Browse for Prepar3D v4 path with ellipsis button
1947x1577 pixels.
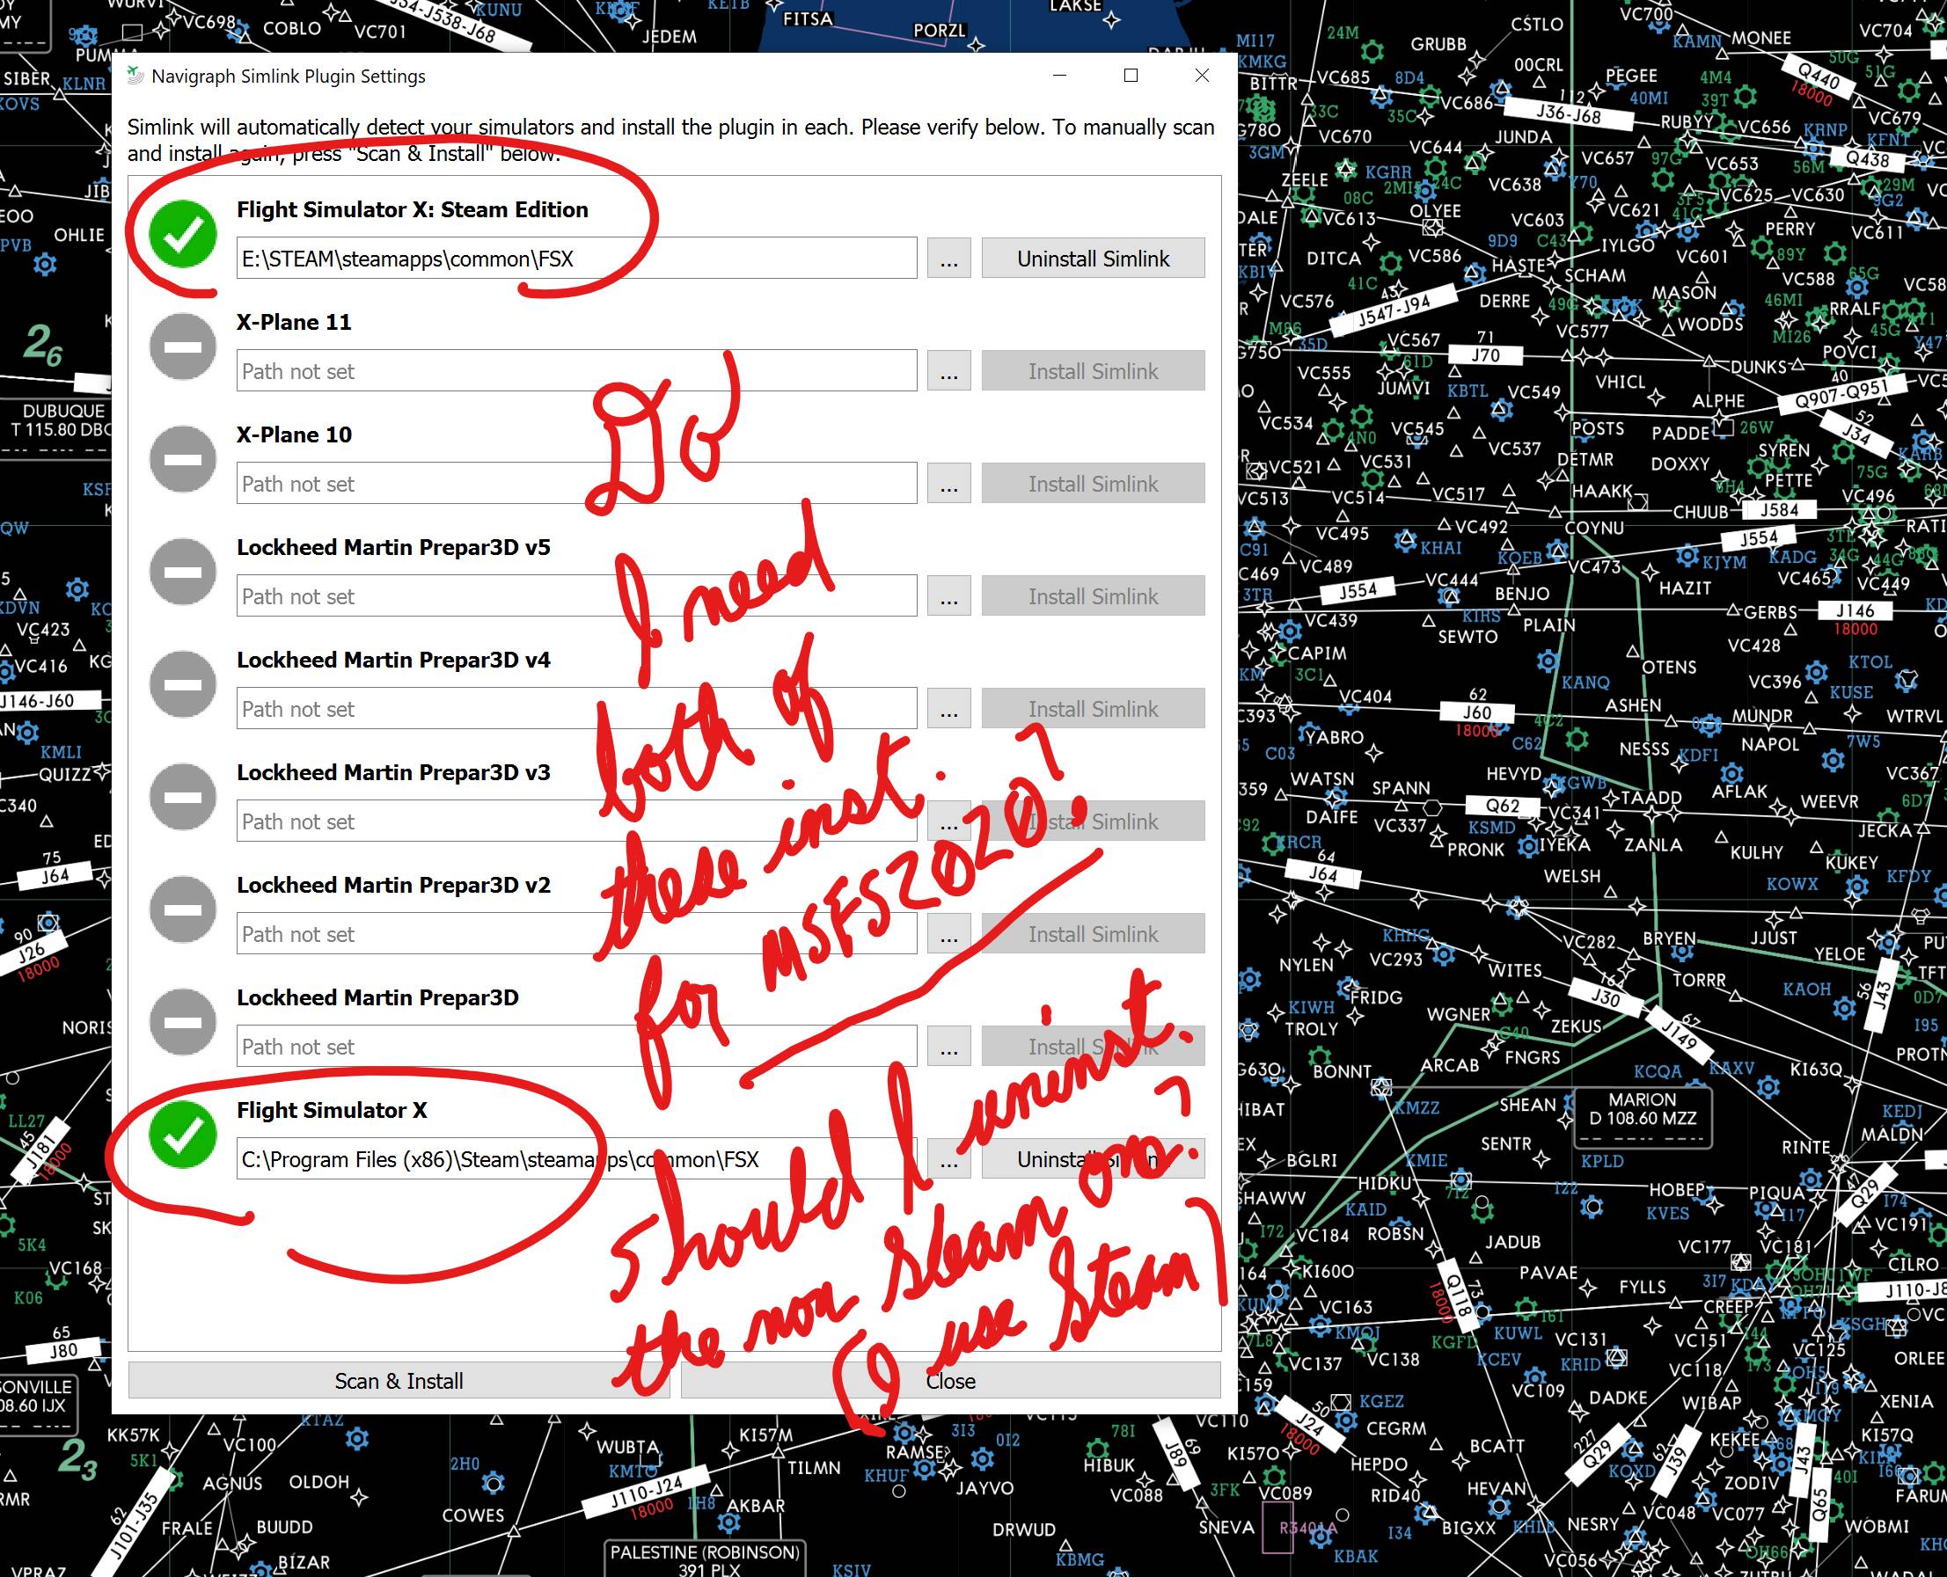[x=948, y=710]
